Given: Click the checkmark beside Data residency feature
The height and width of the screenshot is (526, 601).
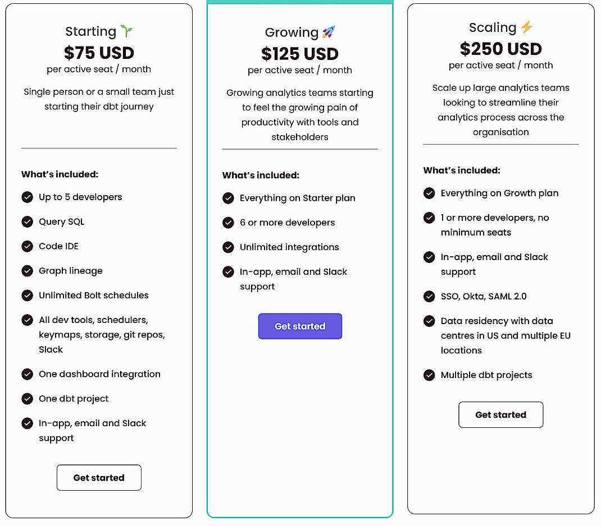Looking at the screenshot, I should (x=429, y=321).
